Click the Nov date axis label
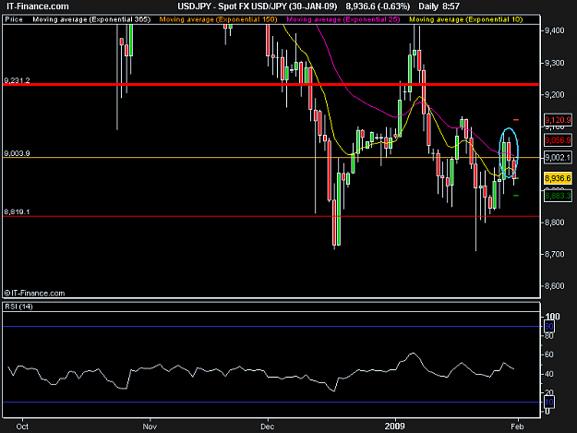 point(150,427)
